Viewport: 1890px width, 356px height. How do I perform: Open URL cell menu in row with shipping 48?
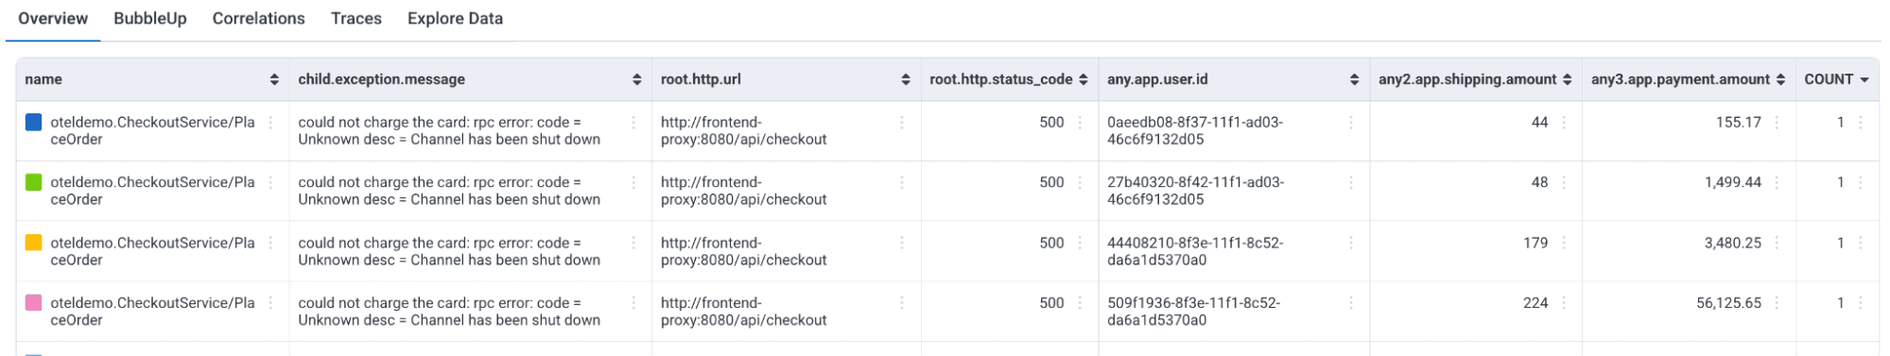tap(902, 183)
